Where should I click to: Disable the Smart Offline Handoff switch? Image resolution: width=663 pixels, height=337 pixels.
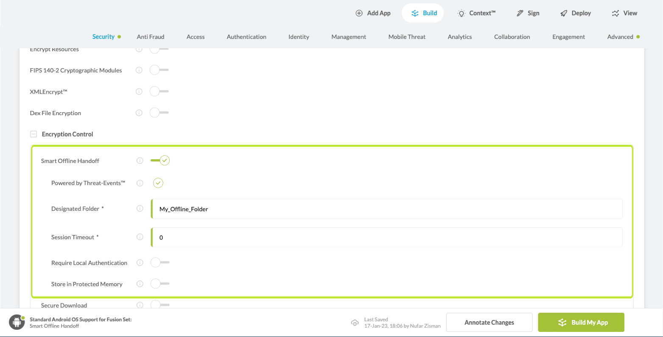159,160
